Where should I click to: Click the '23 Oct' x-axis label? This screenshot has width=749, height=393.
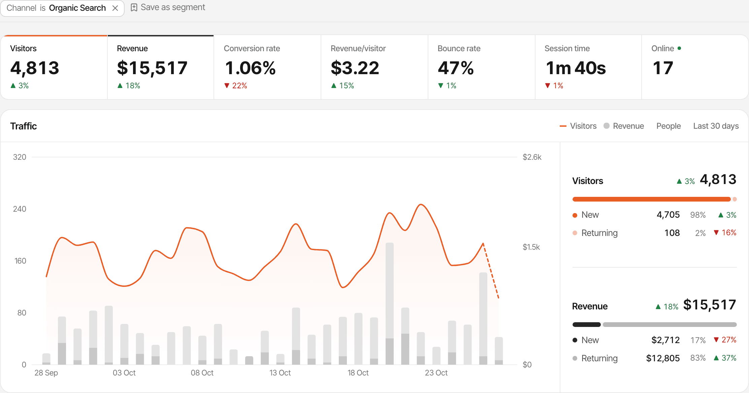point(436,373)
